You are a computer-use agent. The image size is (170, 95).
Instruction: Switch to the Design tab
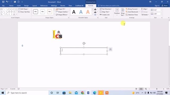(x=26, y=6)
